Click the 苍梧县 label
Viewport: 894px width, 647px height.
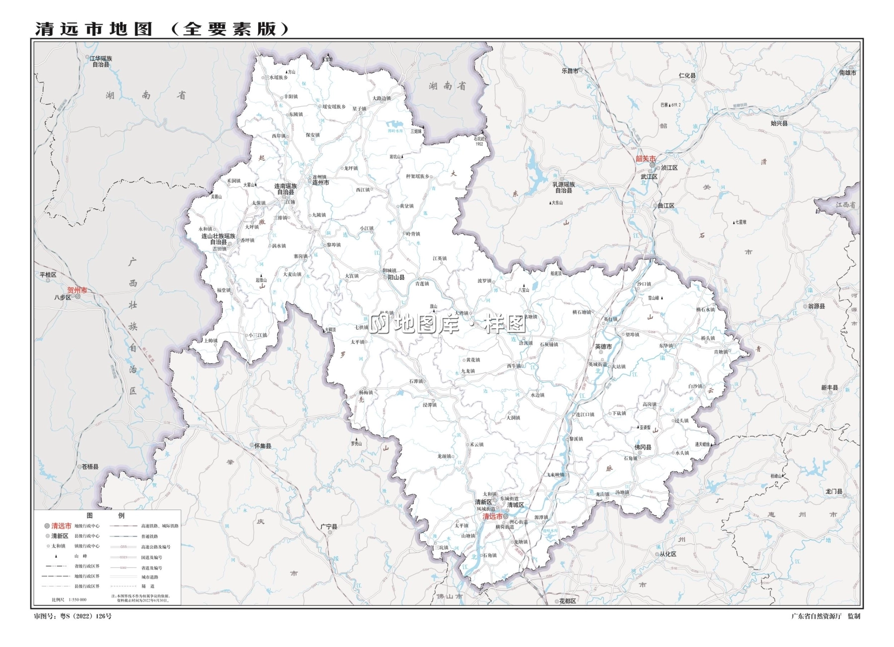coord(90,466)
